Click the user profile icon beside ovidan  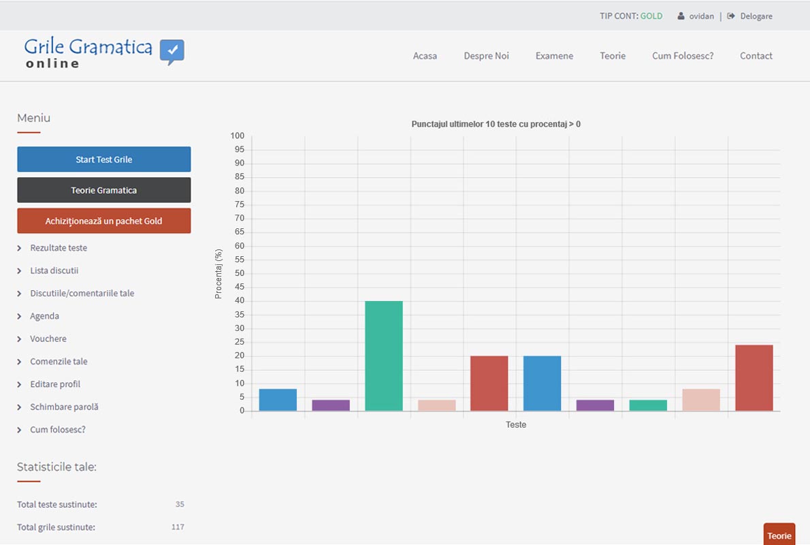pos(681,16)
